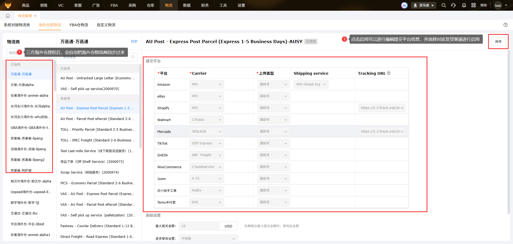Open the Walmart 上传类型 dropdown
513x244 pixels.
point(273,120)
